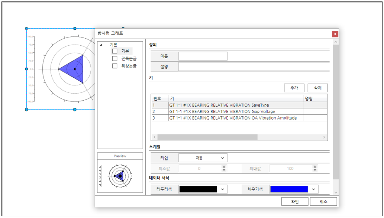The image size is (384, 218).
Task: Click the black 테두리색 color swatch
Action: tap(198, 189)
